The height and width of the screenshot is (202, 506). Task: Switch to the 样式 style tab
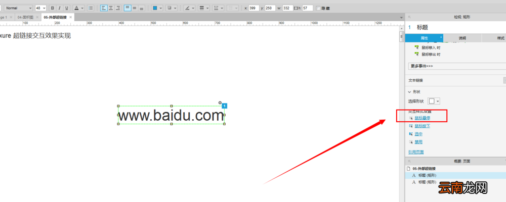coord(494,38)
